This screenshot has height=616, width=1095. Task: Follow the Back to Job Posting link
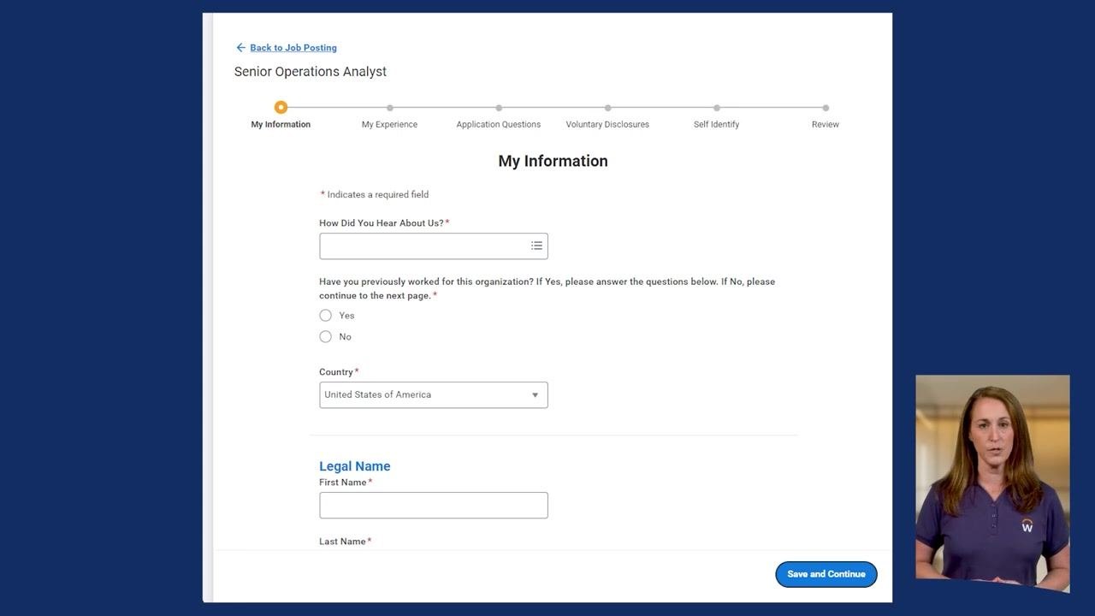[x=293, y=48]
